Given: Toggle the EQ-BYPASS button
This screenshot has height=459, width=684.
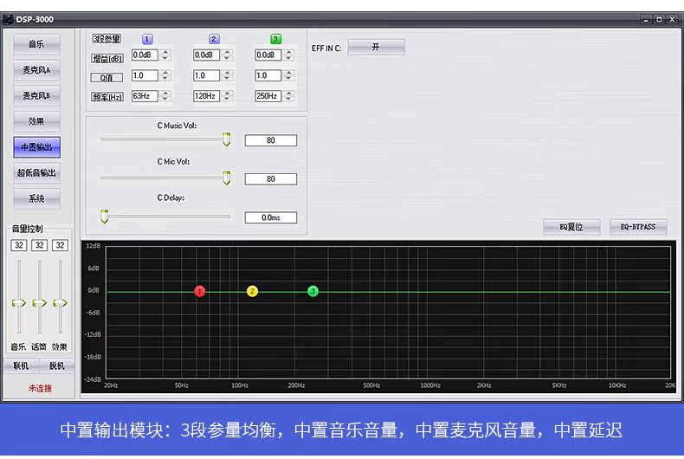Looking at the screenshot, I should (638, 227).
